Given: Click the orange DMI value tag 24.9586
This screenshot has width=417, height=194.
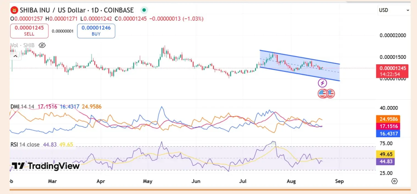Looking at the screenshot, I should click(x=388, y=120).
